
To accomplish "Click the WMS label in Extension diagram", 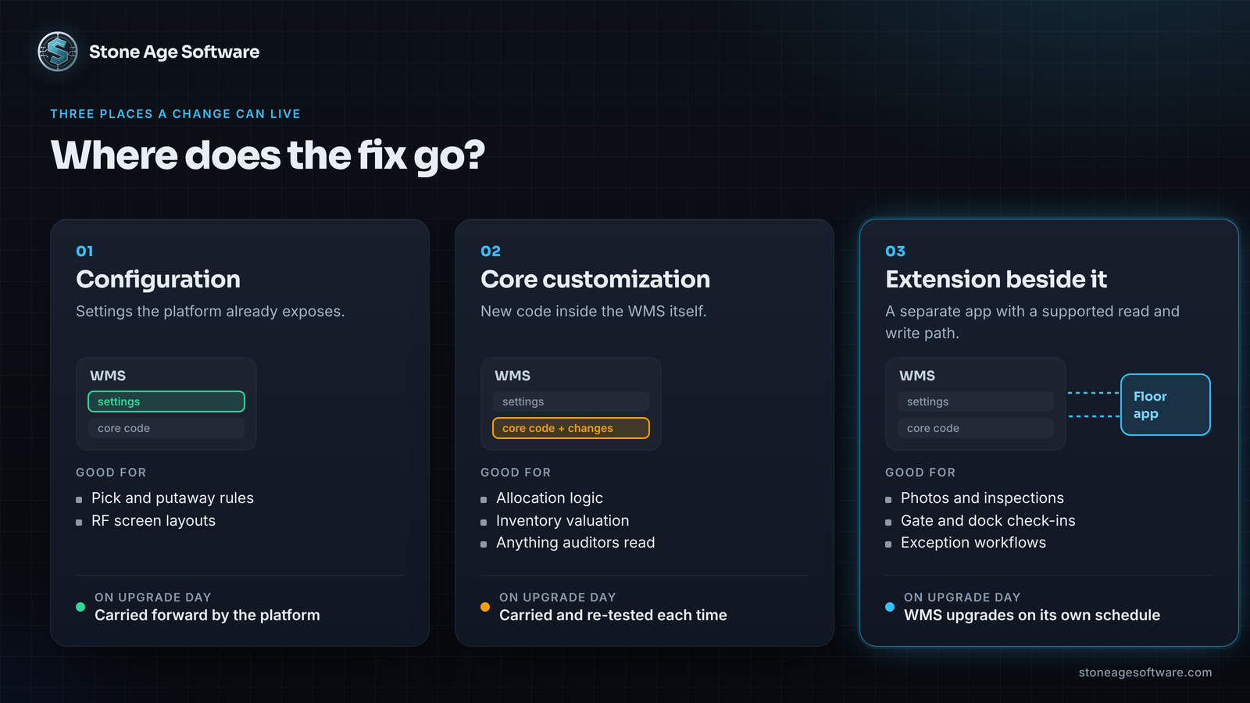I will pyautogui.click(x=917, y=376).
